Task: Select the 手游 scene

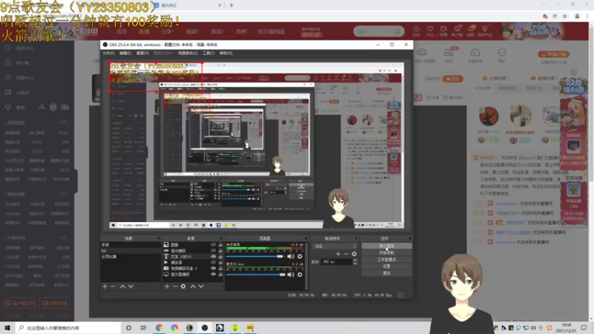Action: coord(131,245)
